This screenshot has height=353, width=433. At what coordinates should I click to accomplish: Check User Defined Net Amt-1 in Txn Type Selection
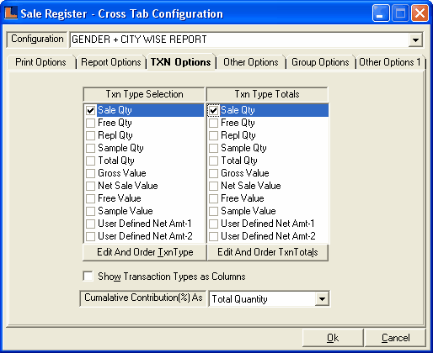90,224
